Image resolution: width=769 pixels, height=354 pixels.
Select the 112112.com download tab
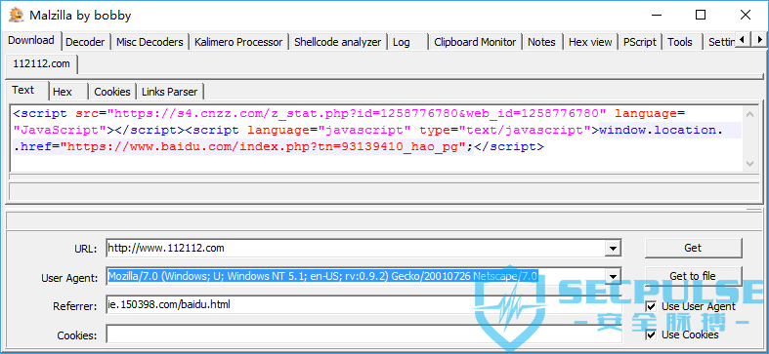point(42,63)
